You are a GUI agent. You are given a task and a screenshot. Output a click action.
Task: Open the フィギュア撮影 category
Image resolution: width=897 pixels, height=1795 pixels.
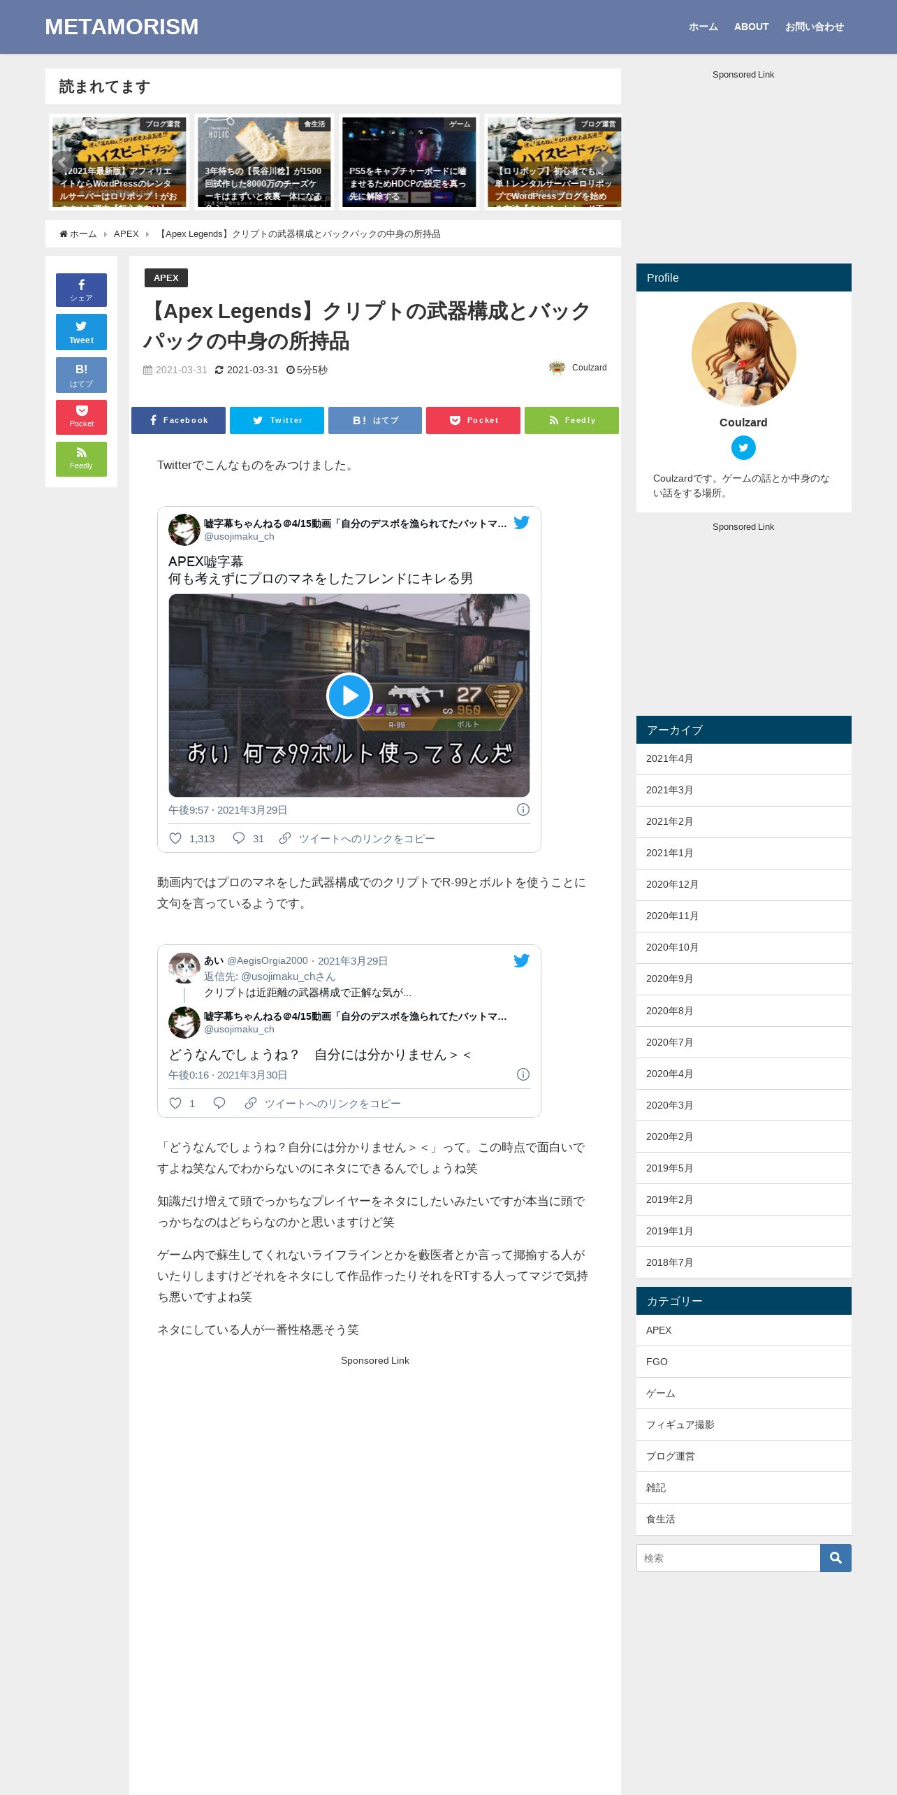click(743, 1425)
